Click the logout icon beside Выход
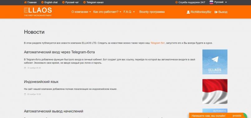 point(216,12)
